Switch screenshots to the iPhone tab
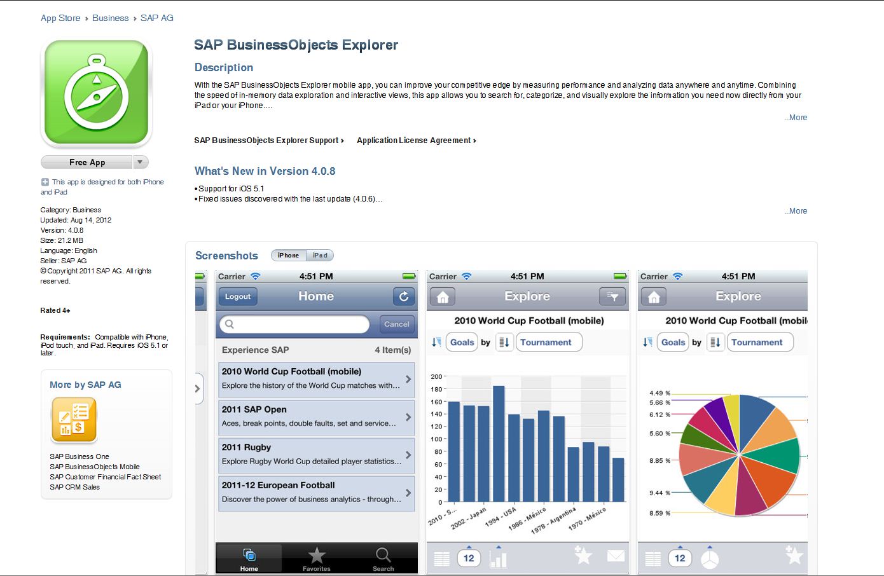This screenshot has width=884, height=576. 288,256
